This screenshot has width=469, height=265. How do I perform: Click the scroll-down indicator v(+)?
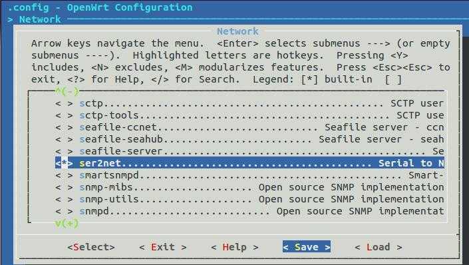tap(67, 223)
